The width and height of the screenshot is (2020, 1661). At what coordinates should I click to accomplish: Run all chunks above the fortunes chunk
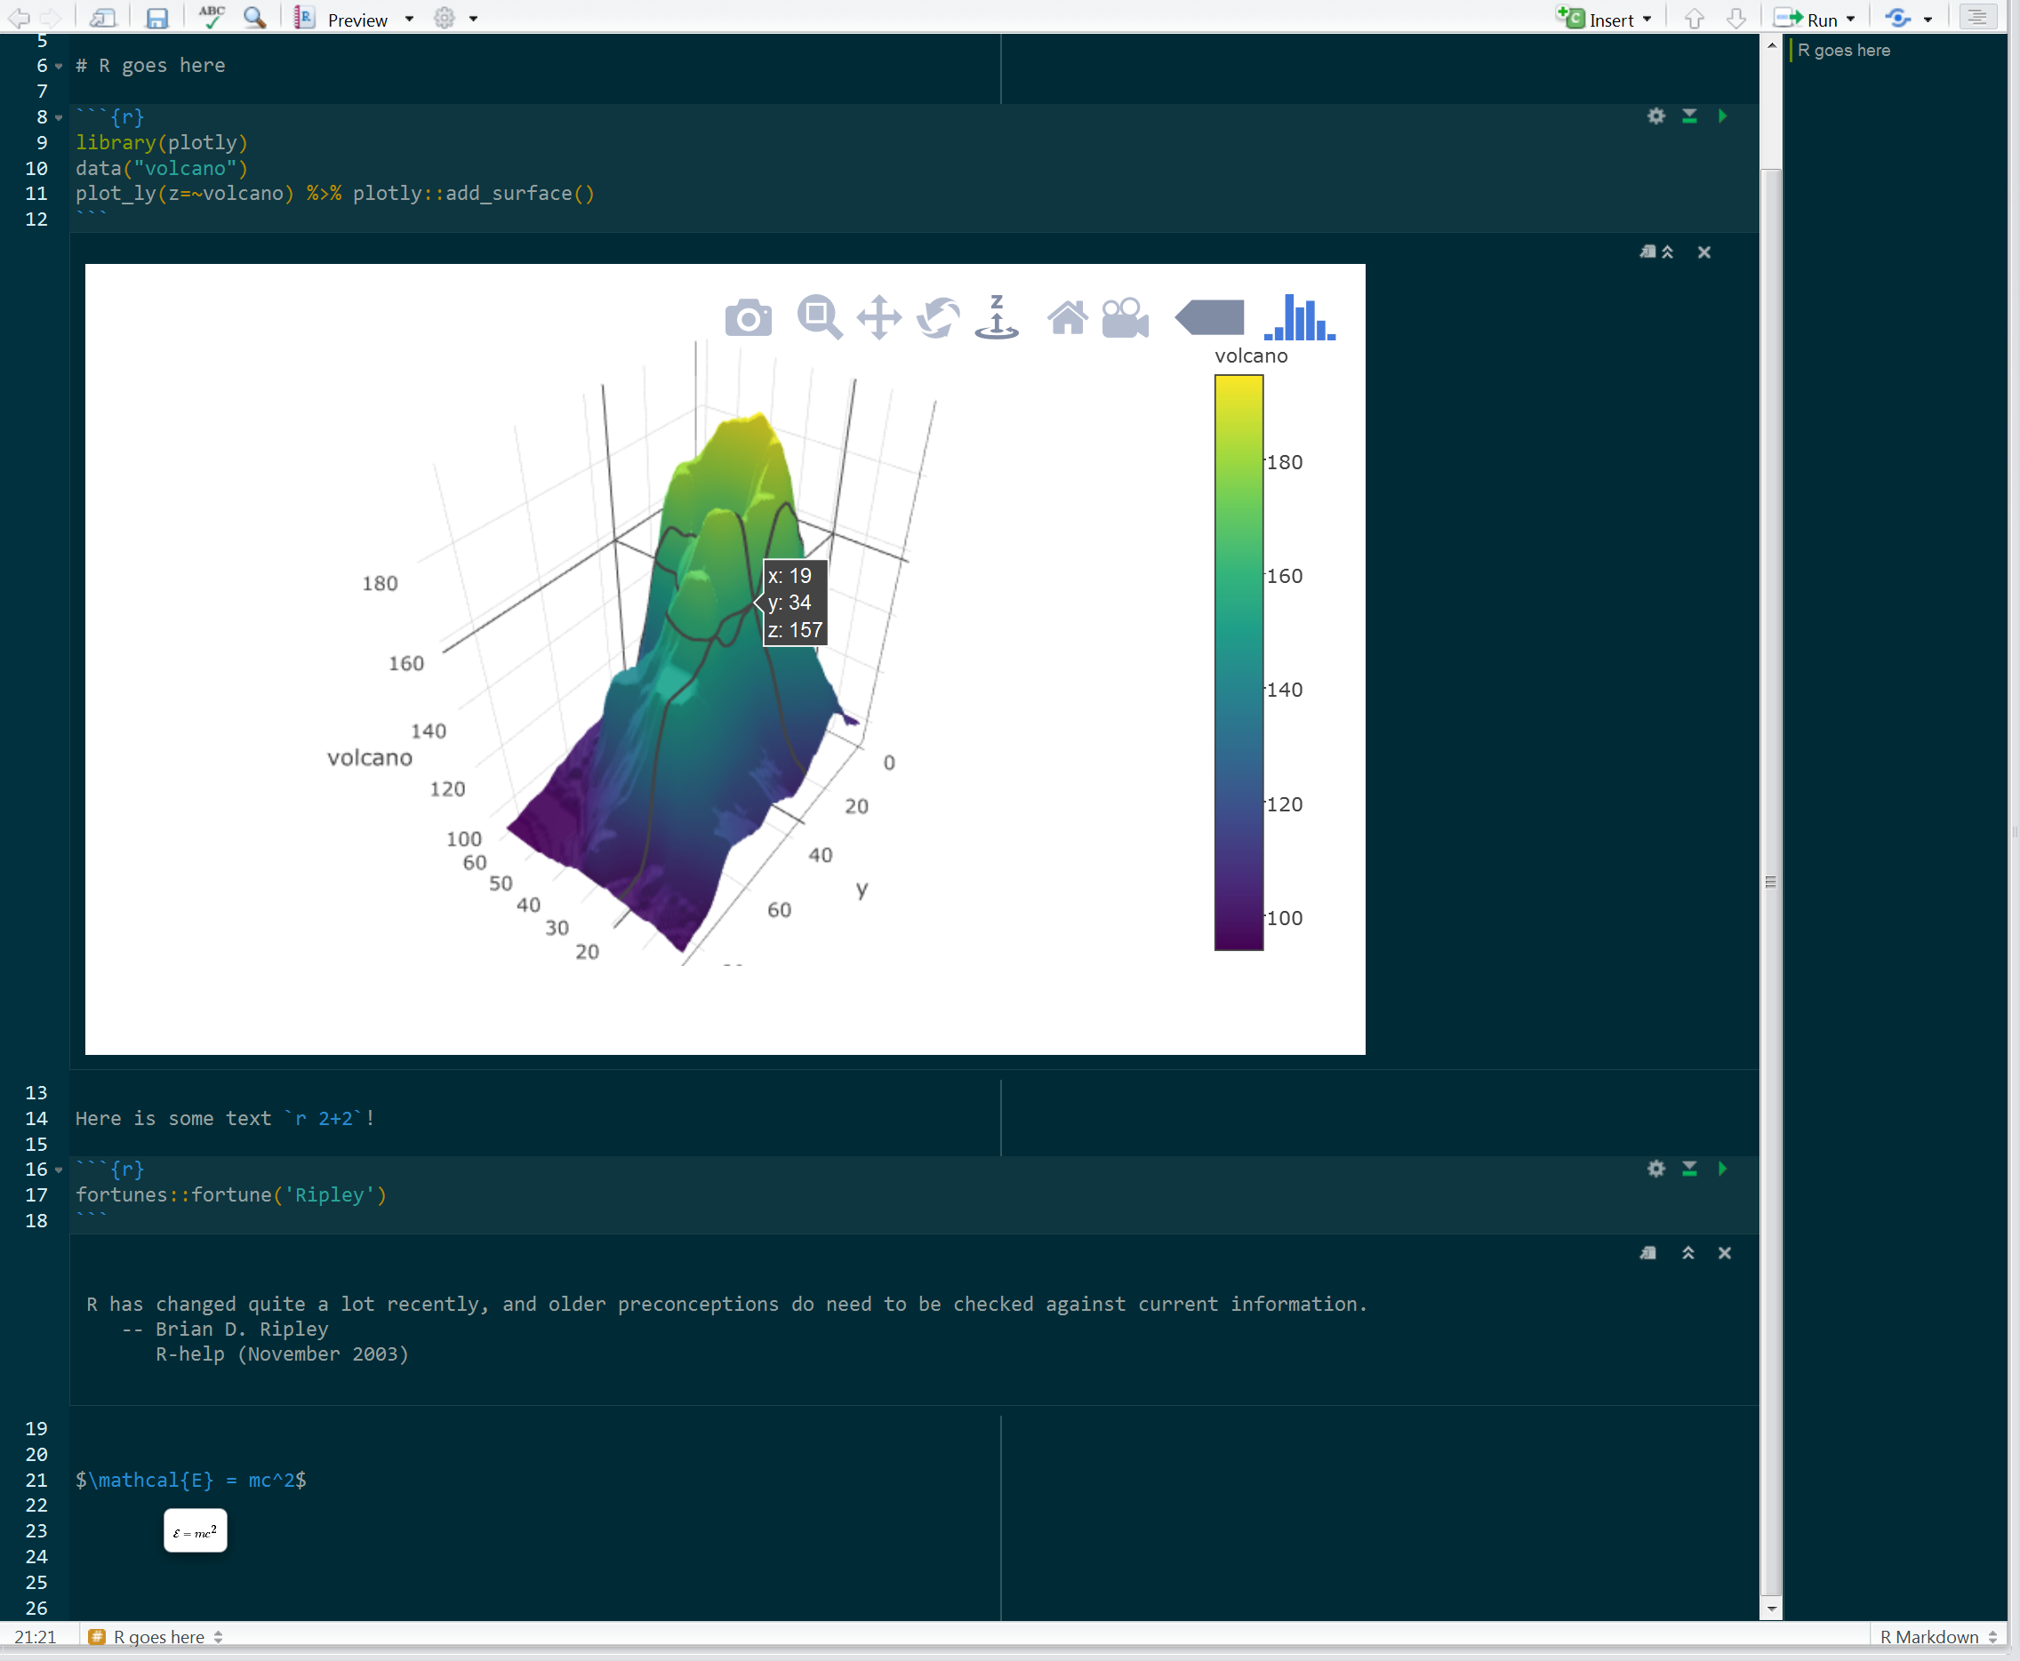(1690, 1169)
